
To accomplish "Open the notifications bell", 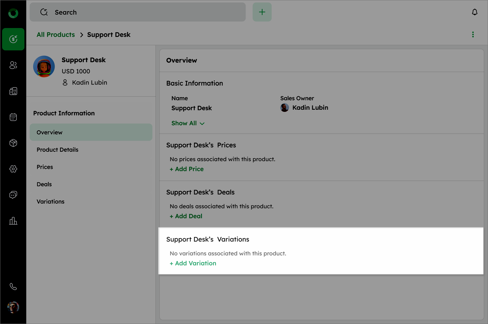I will click(475, 12).
